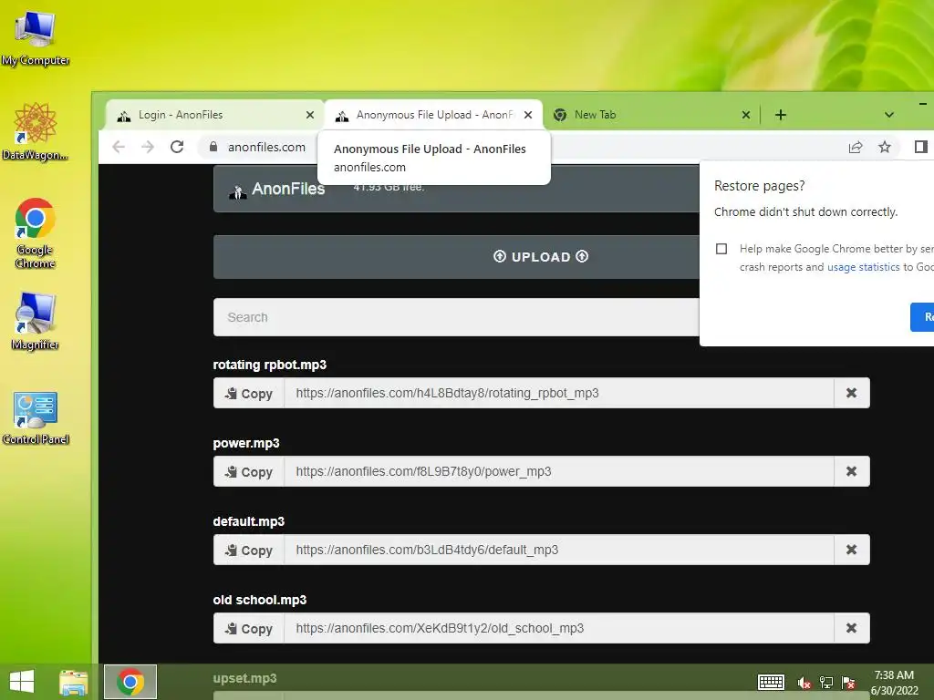
Task: Open network status tray icon
Action: [826, 683]
